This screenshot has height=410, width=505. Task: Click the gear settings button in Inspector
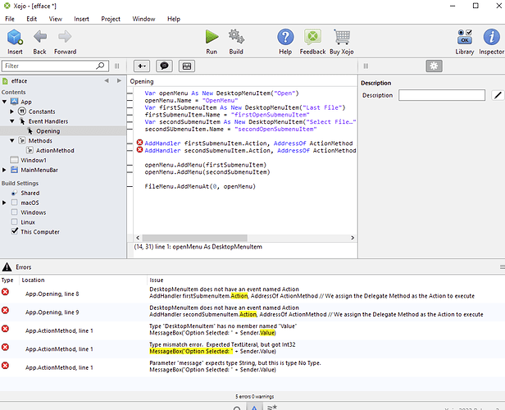434,66
